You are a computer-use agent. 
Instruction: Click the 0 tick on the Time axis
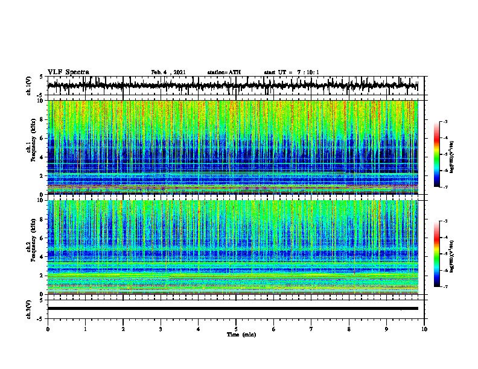48,329
